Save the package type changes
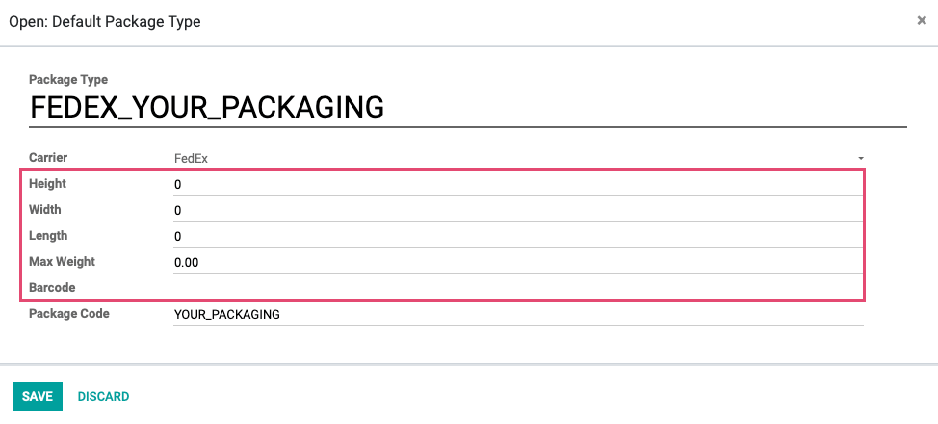This screenshot has height=424, width=938. (38, 396)
